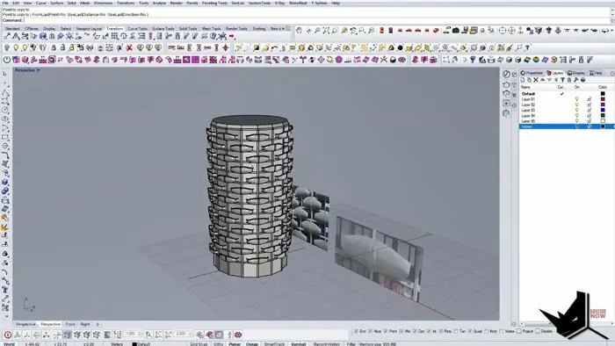This screenshot has height=346, width=615.
Task: Toggle the End osnap checkbox
Action: tap(356, 331)
